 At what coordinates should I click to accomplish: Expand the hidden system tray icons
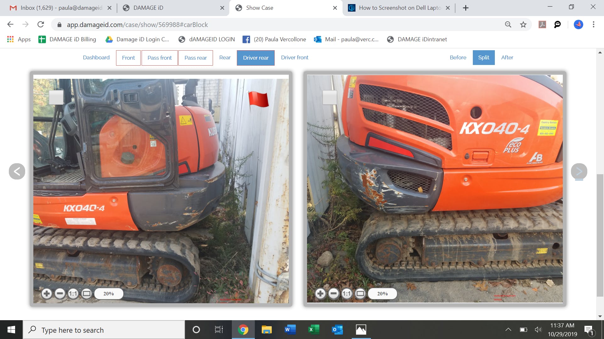[x=508, y=330]
